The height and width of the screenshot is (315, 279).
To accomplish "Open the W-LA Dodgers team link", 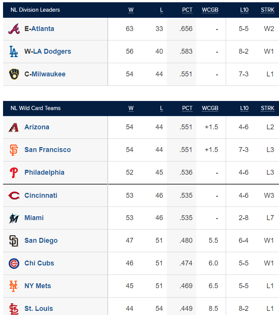I will 48,51.
